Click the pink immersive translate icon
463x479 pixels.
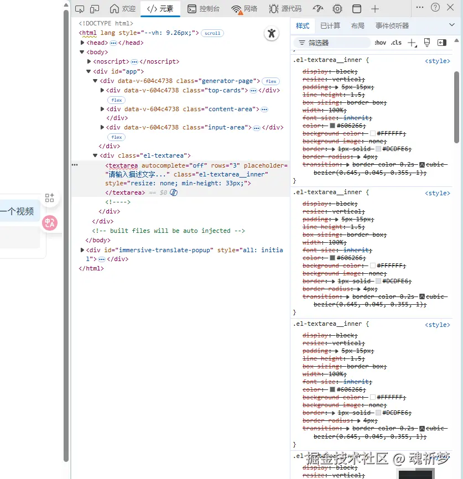[50, 223]
